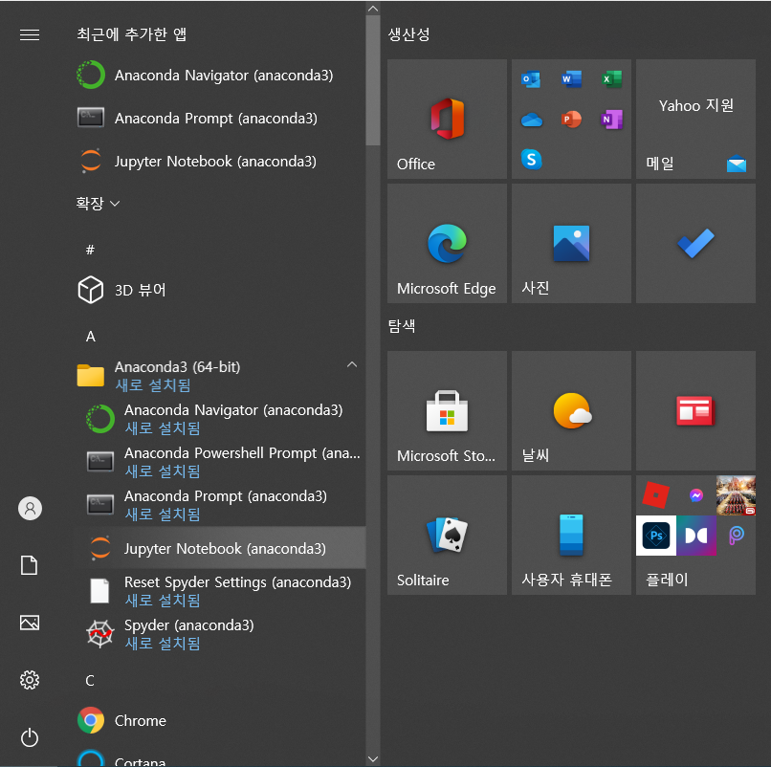771x767 pixels.
Task: Open the Office tile
Action: [447, 119]
